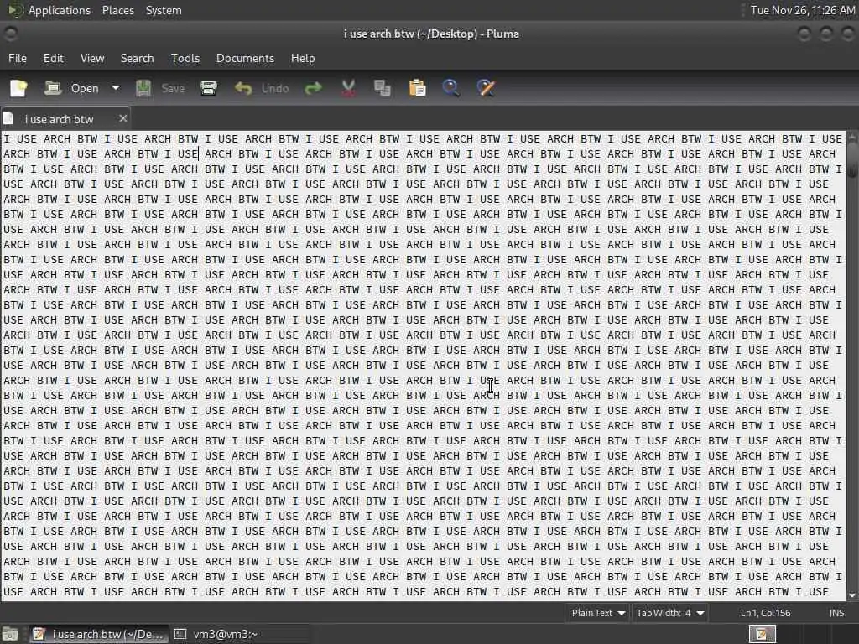Click the scrollbar down arrow
The image size is (859, 644).
pyautogui.click(x=852, y=595)
